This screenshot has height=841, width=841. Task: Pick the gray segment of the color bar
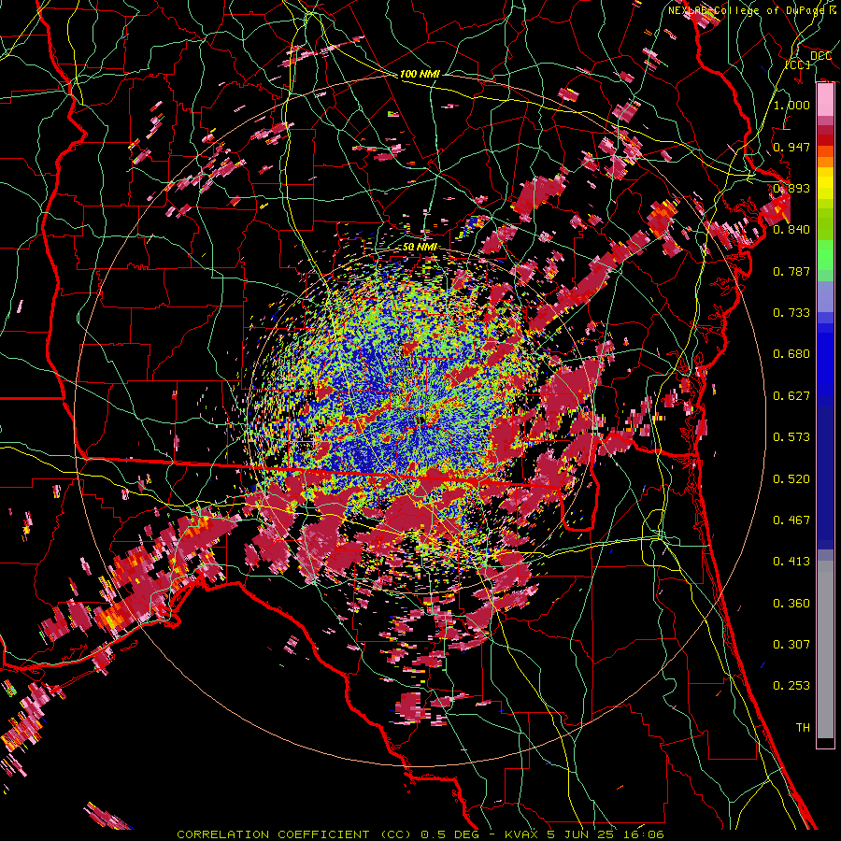(825, 649)
